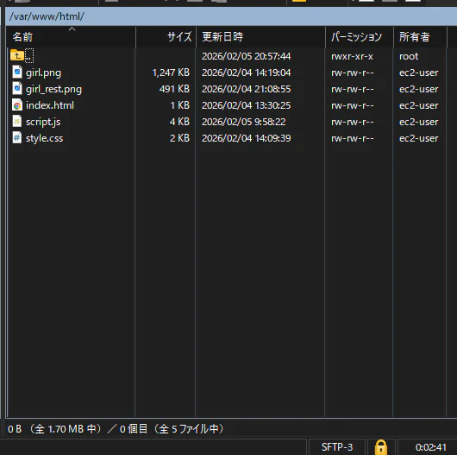Click the date 2026/02/05 20:57:44

point(247,56)
